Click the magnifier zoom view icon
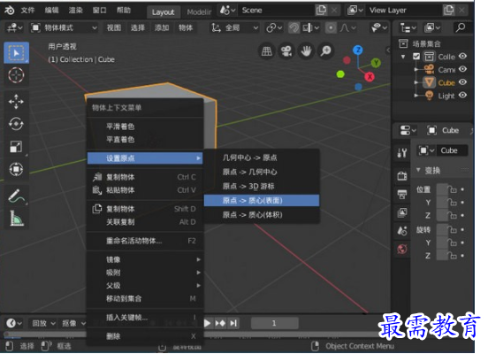The width and height of the screenshot is (488, 354). (x=326, y=51)
